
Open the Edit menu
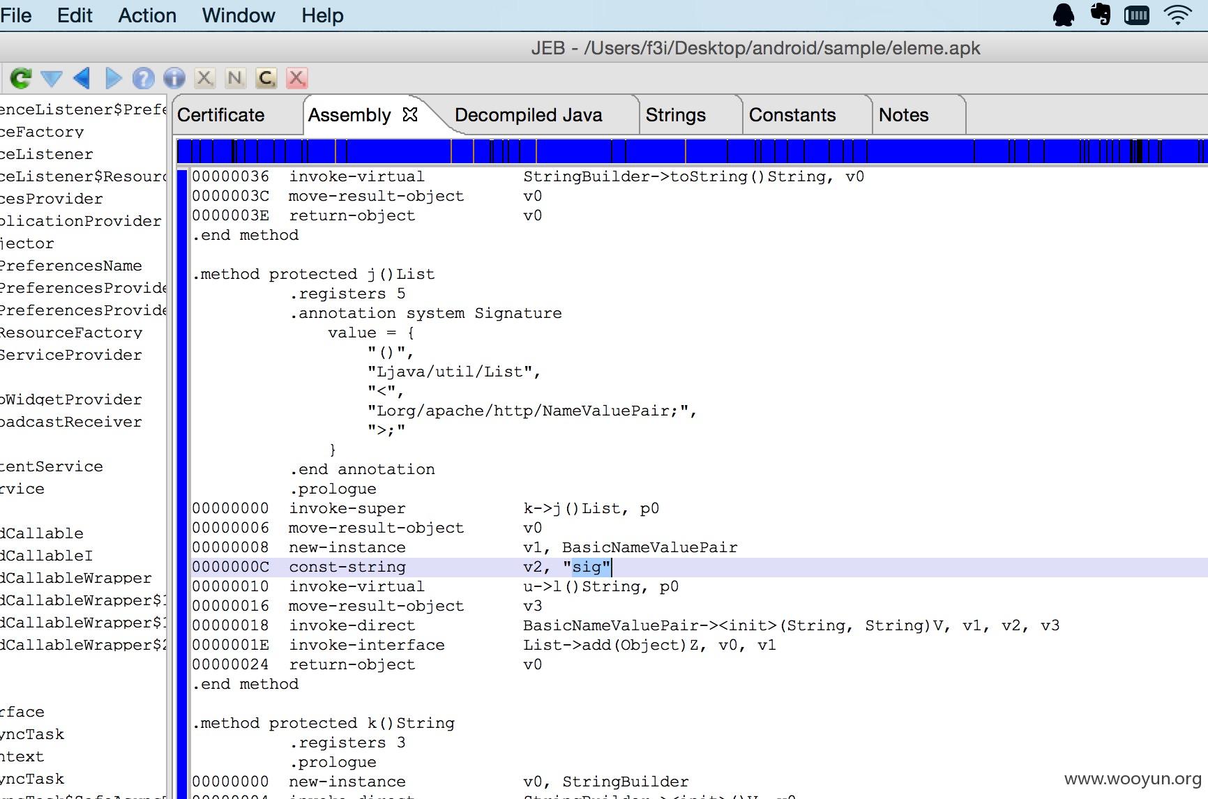pos(75,15)
